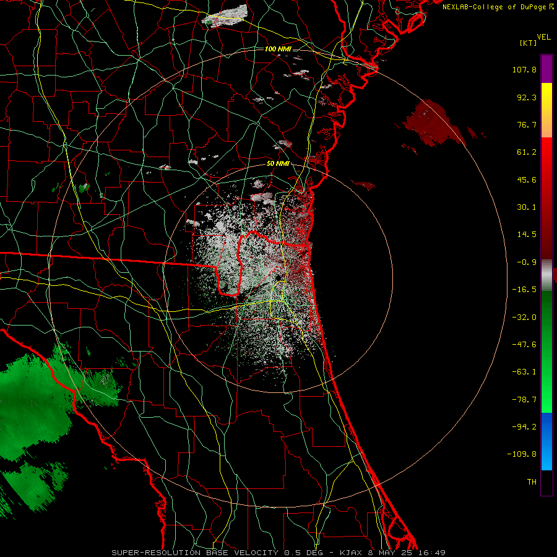The height and width of the screenshot is (557, 557).
Task: Click the 76.7 velocity scale value
Action: pyautogui.click(x=527, y=124)
